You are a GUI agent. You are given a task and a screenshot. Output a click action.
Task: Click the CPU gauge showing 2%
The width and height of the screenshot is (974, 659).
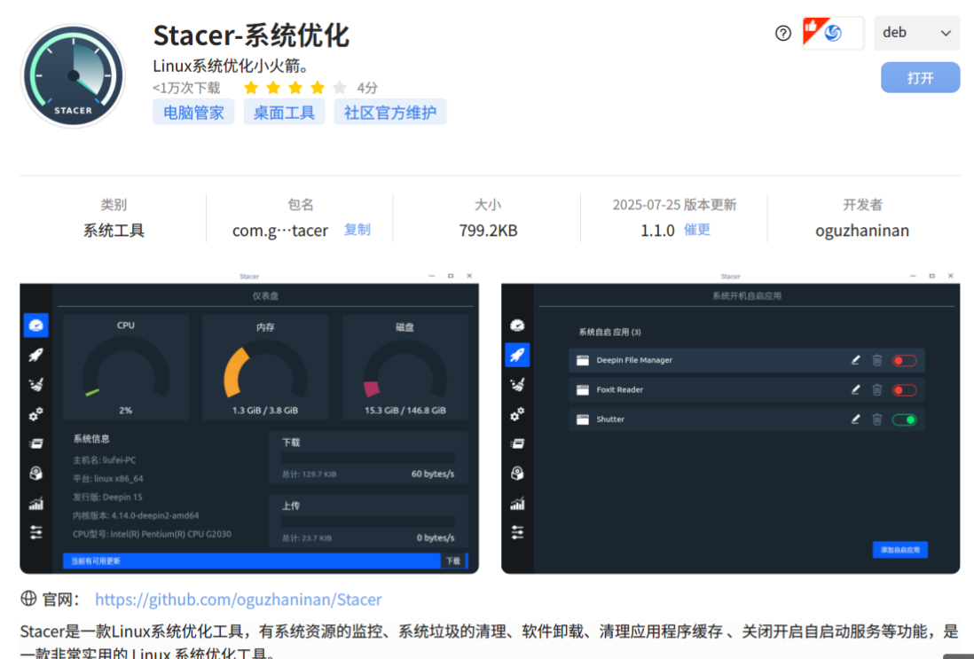point(125,368)
